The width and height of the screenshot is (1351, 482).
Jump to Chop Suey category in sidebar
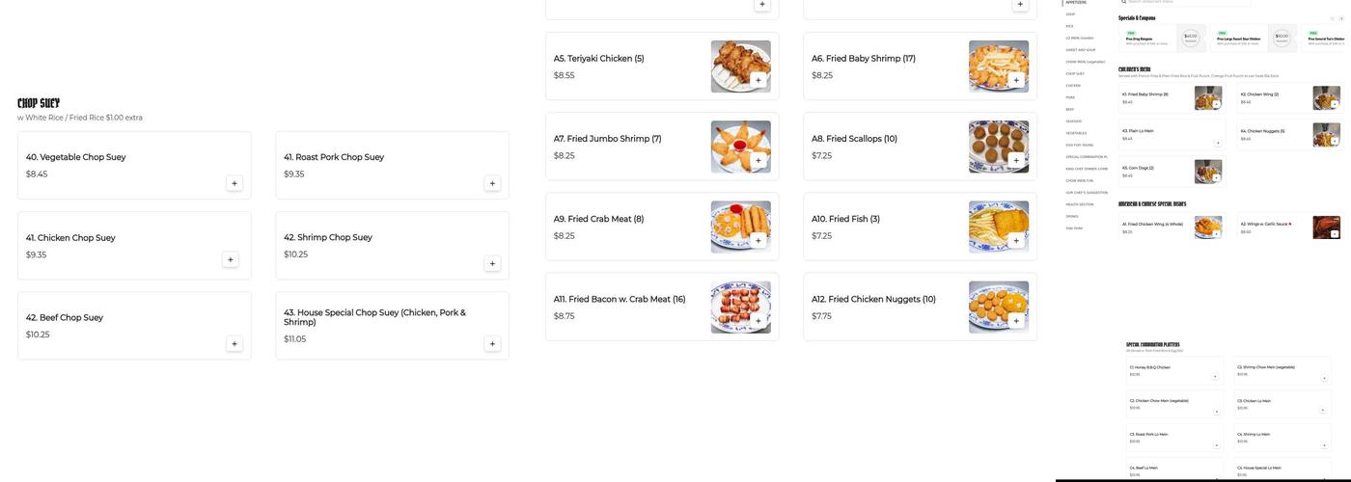click(1075, 73)
